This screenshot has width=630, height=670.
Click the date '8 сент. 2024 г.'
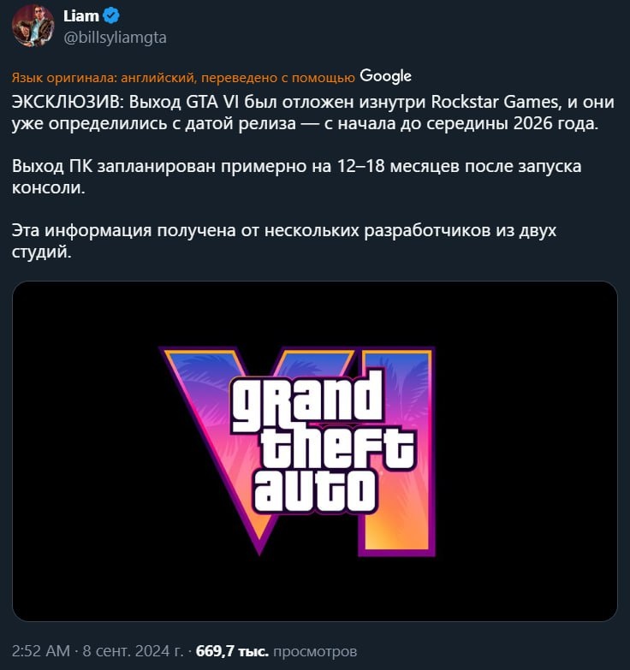coord(133,651)
